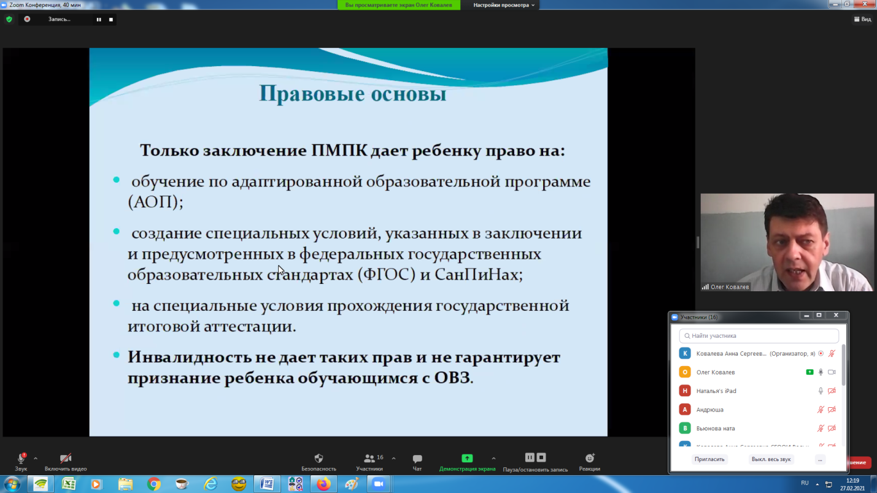This screenshot has height=493, width=877.
Task: Click muted mic icon on organizer row
Action: [x=832, y=354]
